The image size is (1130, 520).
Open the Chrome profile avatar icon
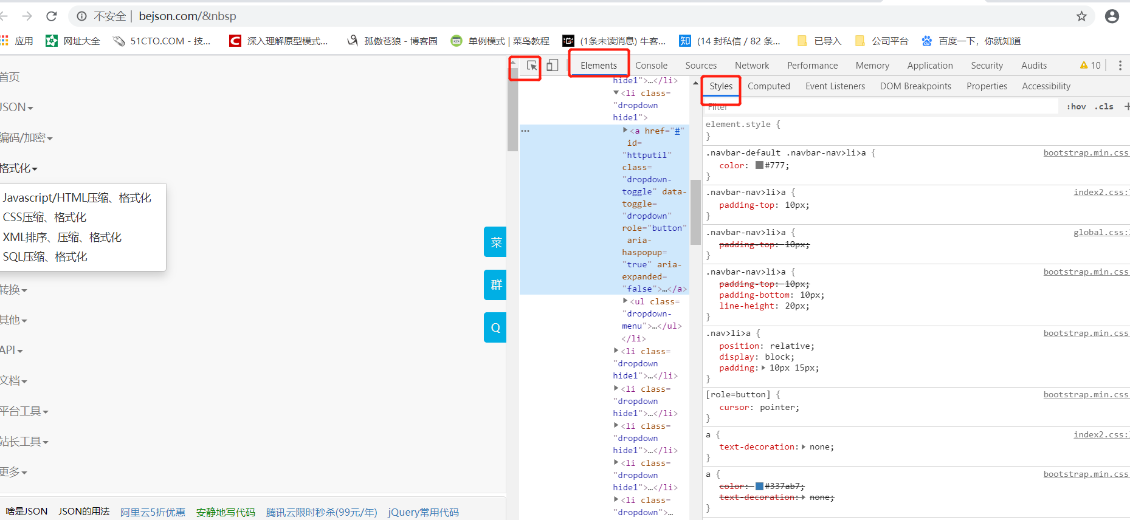click(x=1112, y=16)
